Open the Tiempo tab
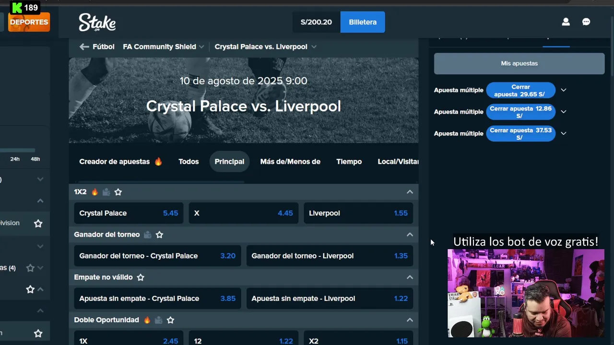 pos(349,161)
